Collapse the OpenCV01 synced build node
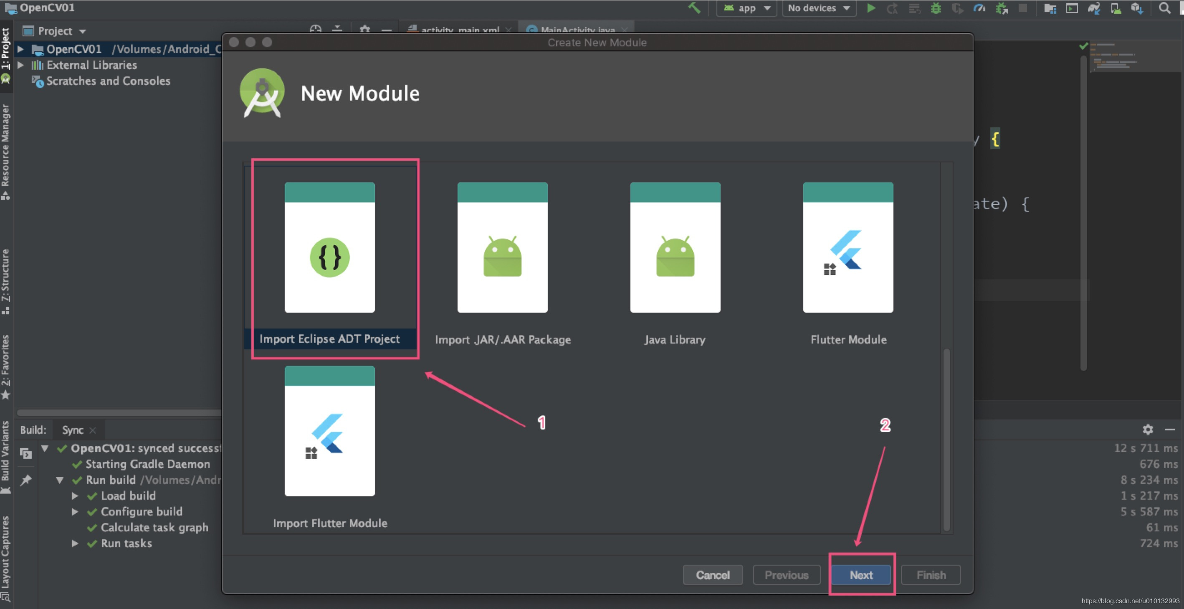The width and height of the screenshot is (1184, 609). [x=45, y=448]
